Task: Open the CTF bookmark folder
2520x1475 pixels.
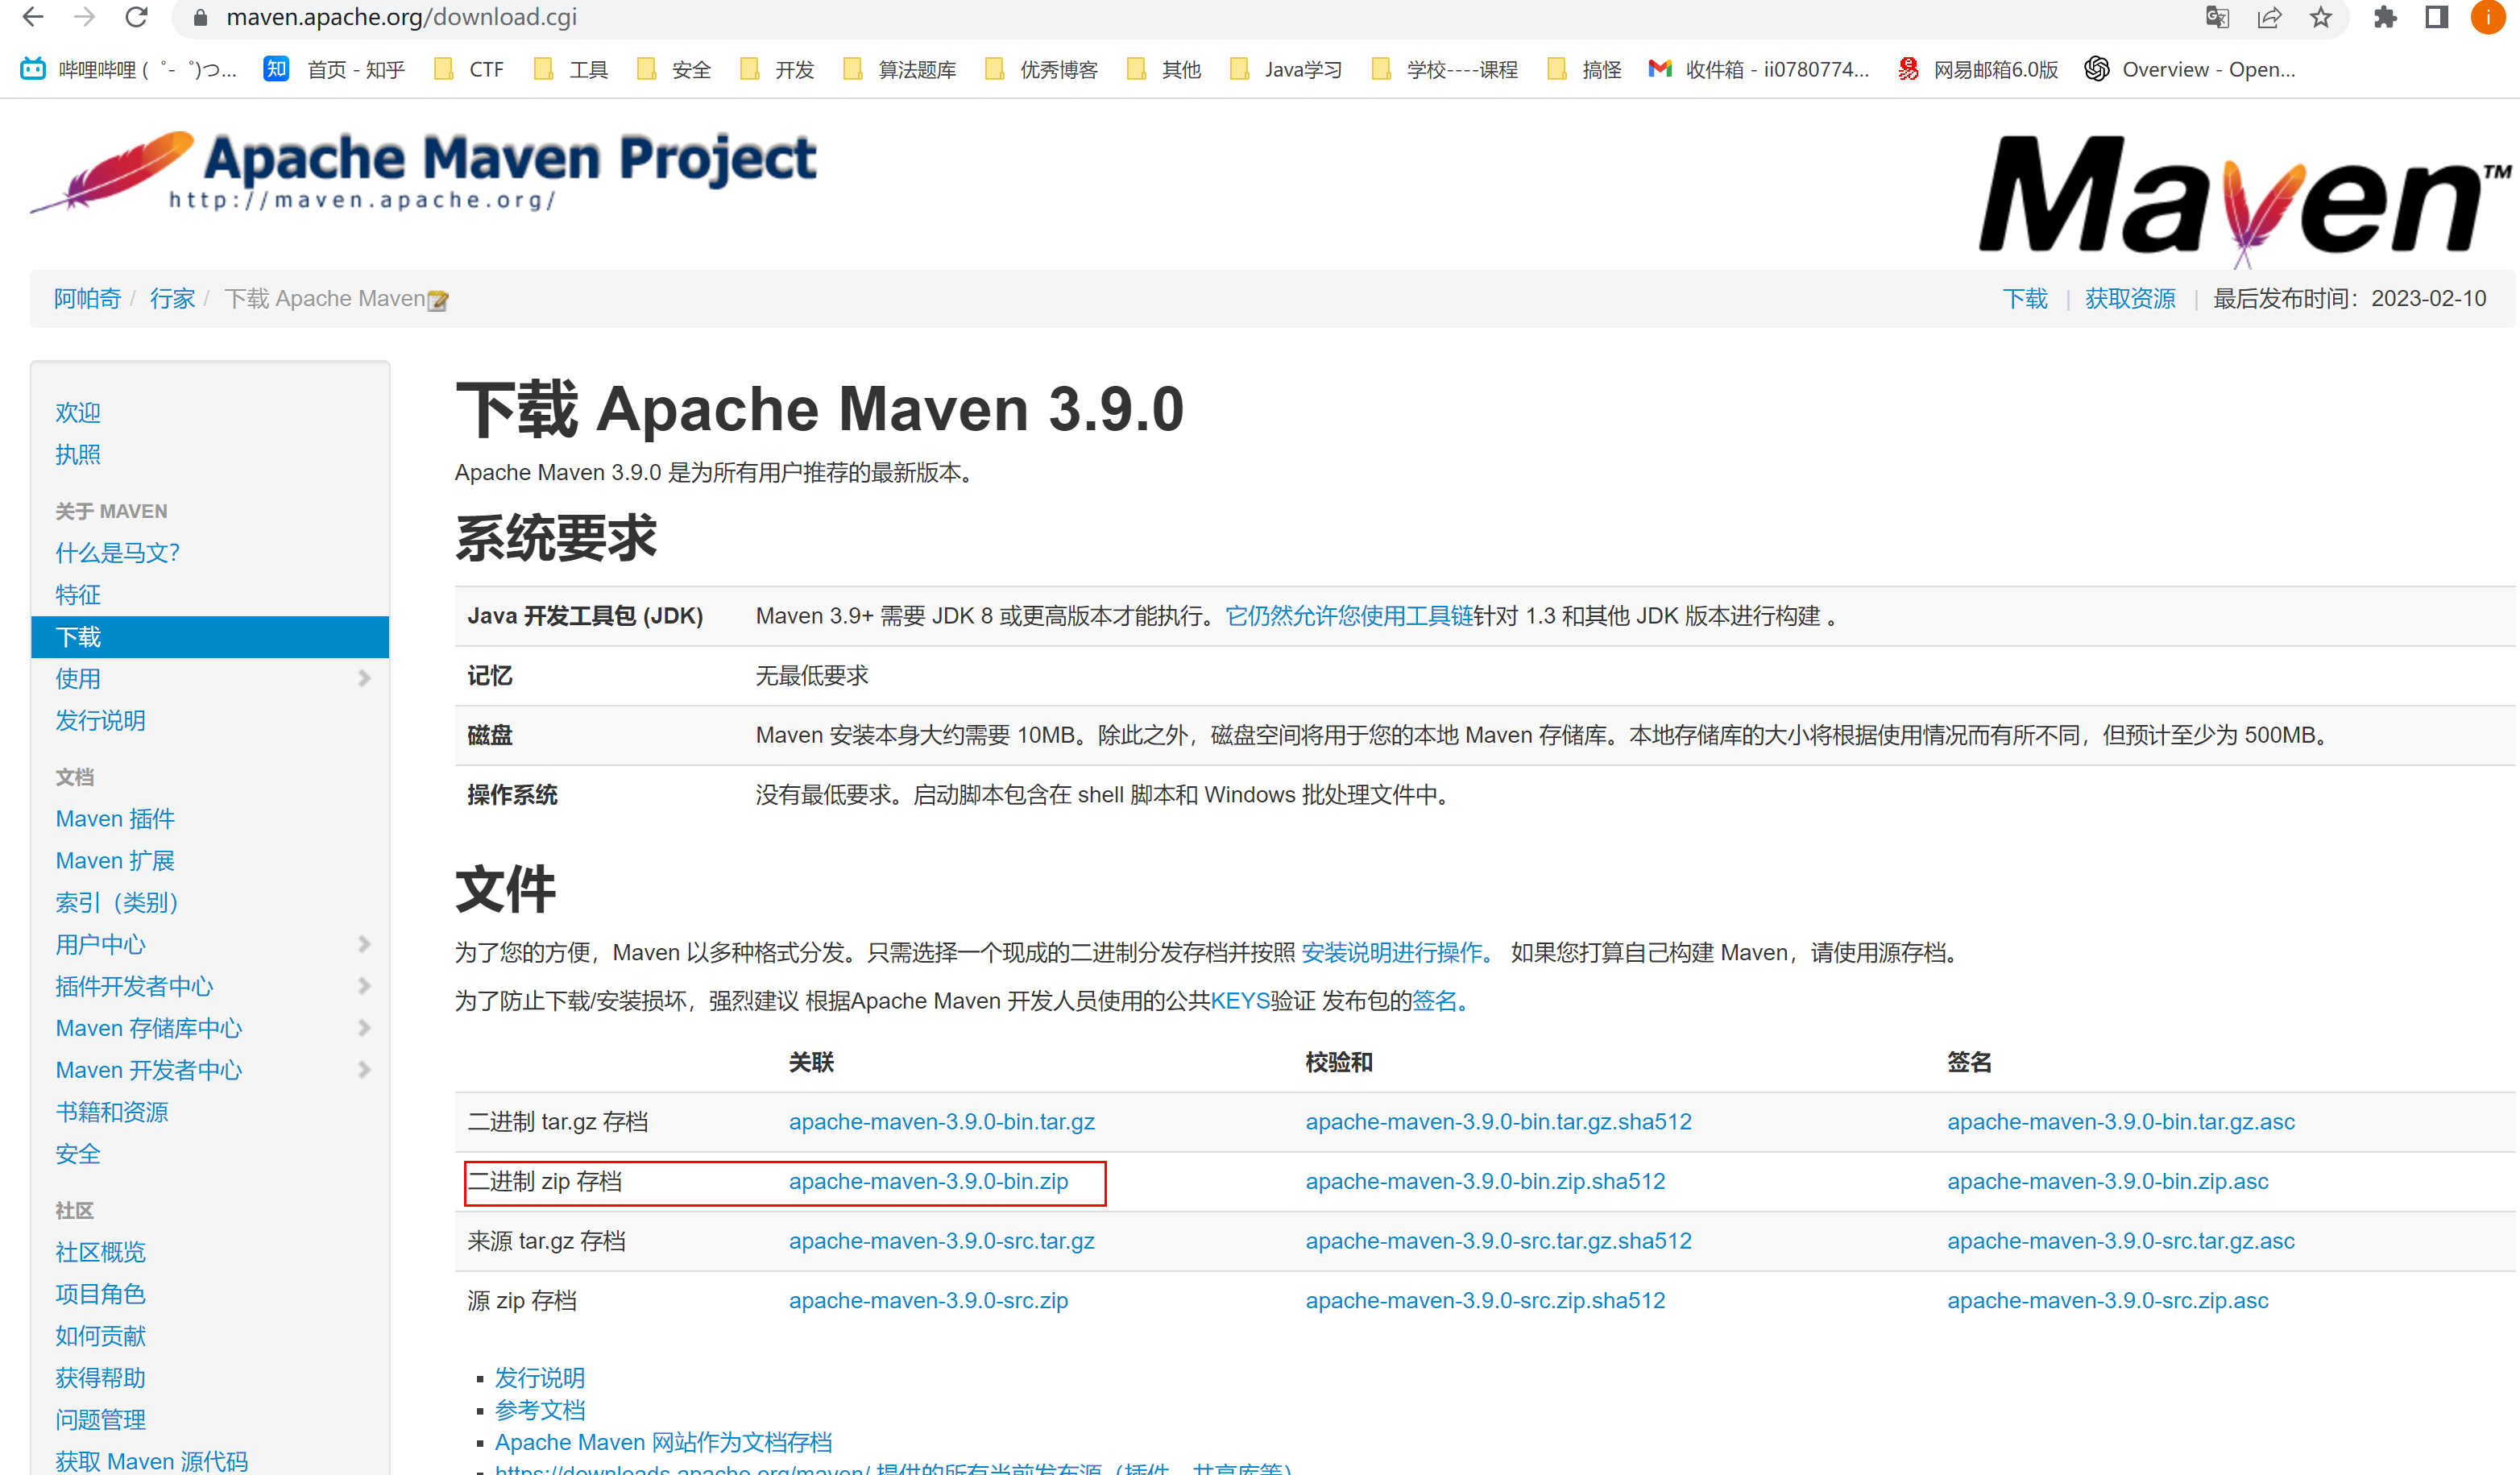Action: pyautogui.click(x=468, y=69)
